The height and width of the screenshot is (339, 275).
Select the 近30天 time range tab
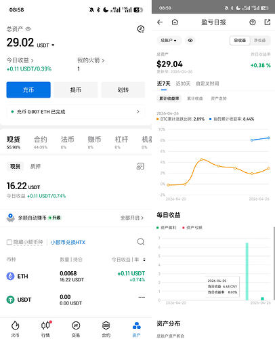(x=183, y=84)
